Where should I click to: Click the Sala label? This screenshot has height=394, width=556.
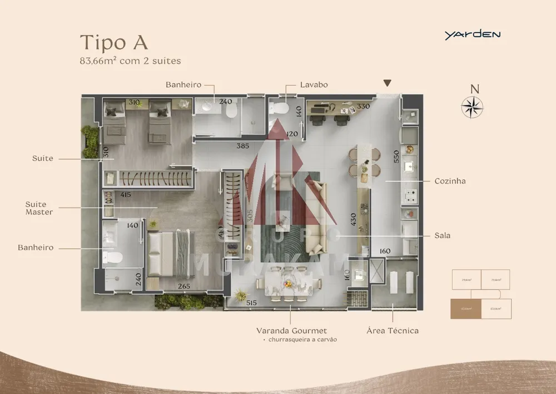[x=442, y=235]
